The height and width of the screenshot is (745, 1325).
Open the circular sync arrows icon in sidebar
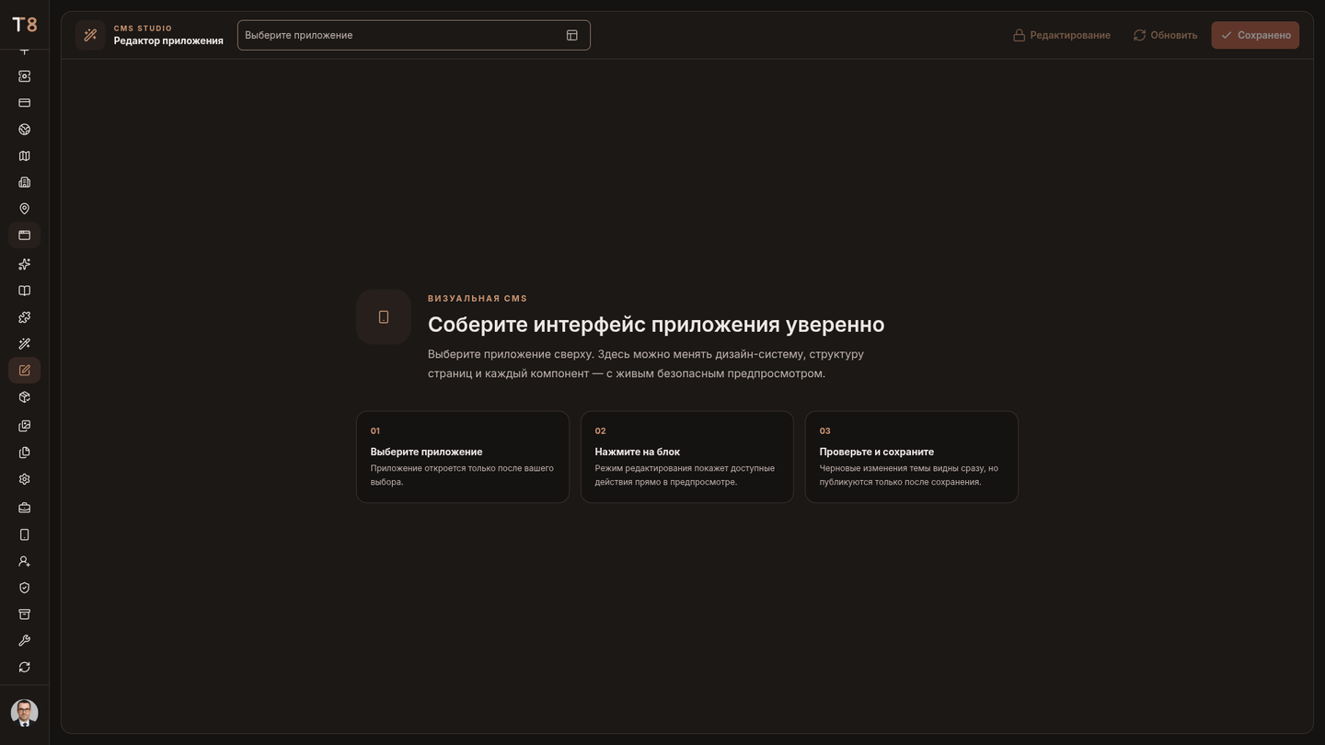[x=25, y=668]
